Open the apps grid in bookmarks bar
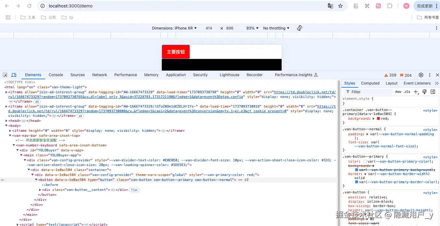 click(x=8, y=17)
